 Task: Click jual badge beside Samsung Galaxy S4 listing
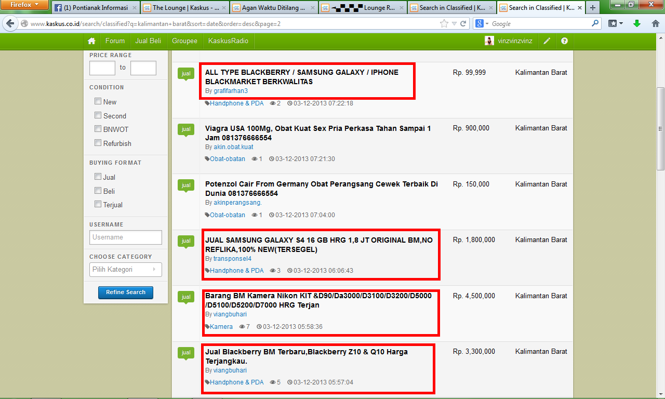tap(186, 242)
